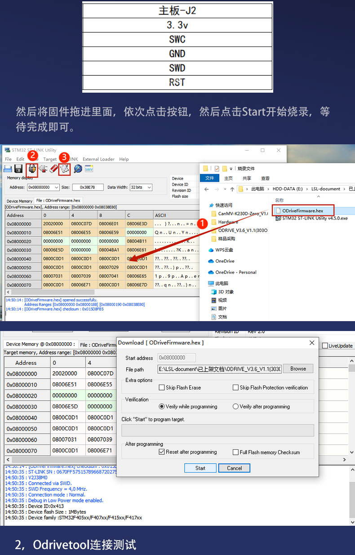Switch to the Device Memory tab

(x=19, y=201)
